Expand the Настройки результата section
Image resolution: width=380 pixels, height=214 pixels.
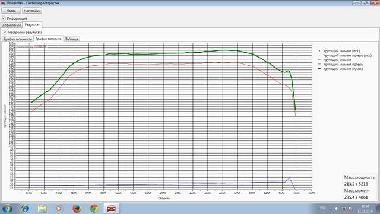click(x=4, y=32)
